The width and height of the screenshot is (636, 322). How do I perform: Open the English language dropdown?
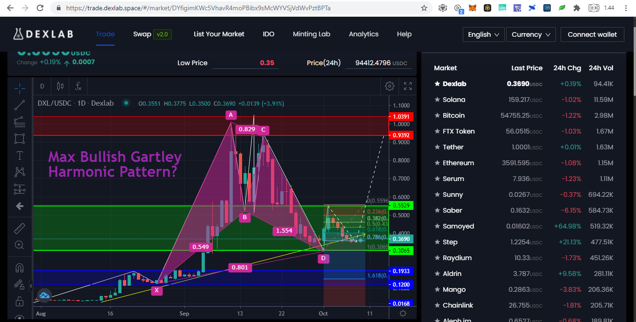[484, 34]
